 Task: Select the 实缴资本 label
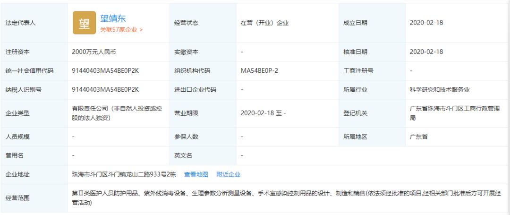[187, 52]
